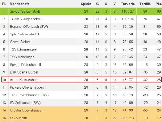The image size is (162, 122).
Task: Open the TGM/SV Jügesheim II team entry
Action: tap(26, 19)
